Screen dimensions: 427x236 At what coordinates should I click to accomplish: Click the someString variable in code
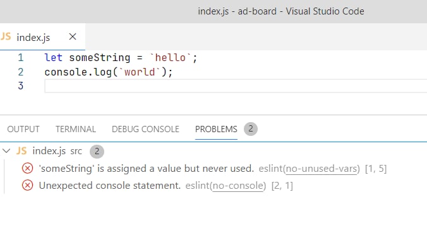point(100,57)
